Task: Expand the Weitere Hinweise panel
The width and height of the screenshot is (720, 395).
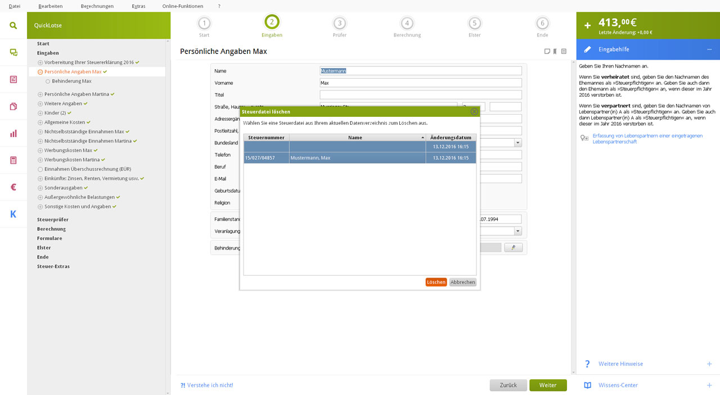Action: (709, 364)
